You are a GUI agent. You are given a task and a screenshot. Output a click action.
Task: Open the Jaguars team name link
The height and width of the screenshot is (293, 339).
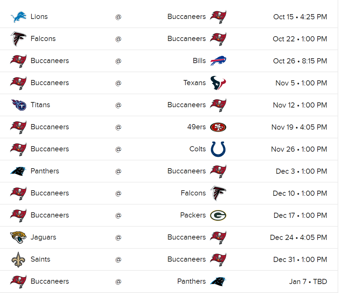43,237
